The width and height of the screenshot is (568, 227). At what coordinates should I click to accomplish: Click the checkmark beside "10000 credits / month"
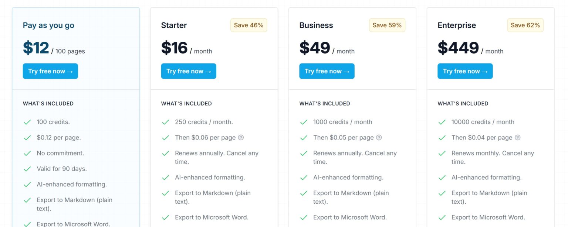[x=442, y=122]
